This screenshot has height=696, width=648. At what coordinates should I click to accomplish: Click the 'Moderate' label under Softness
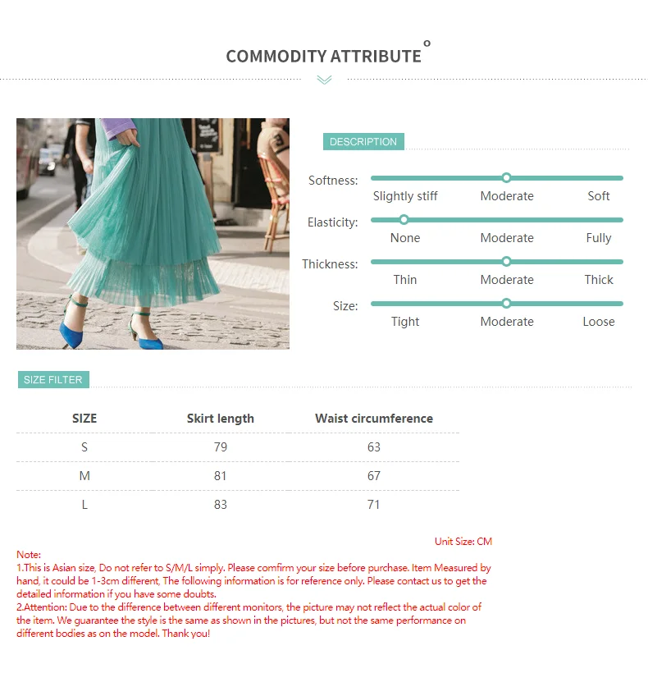pyautogui.click(x=507, y=195)
